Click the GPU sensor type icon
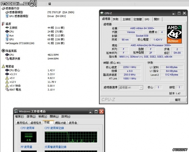 [7, 16]
